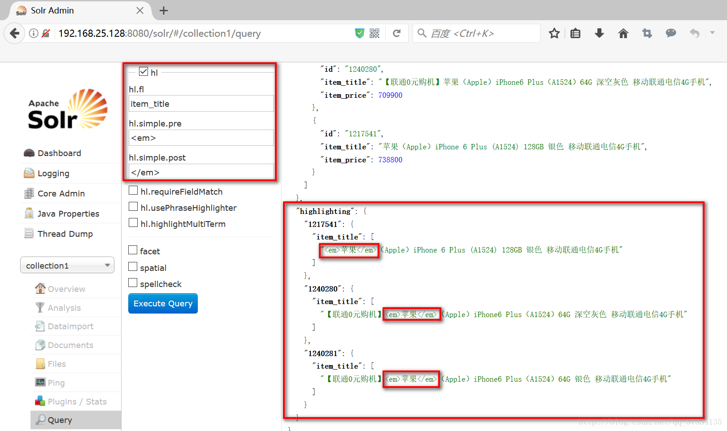
Task: Enable the spatial checkbox
Action: point(133,266)
